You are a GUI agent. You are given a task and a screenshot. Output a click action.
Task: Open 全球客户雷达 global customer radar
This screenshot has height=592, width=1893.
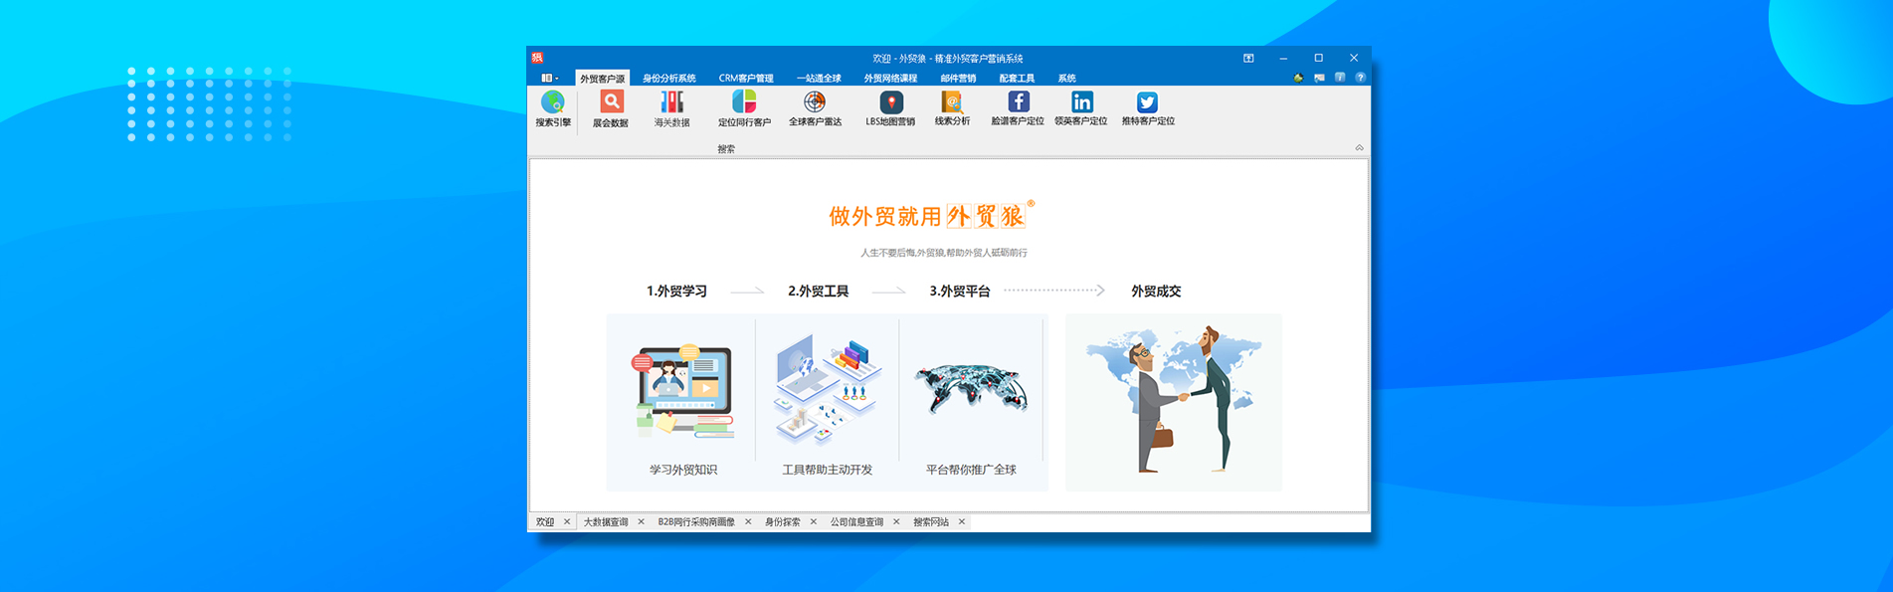tap(815, 109)
